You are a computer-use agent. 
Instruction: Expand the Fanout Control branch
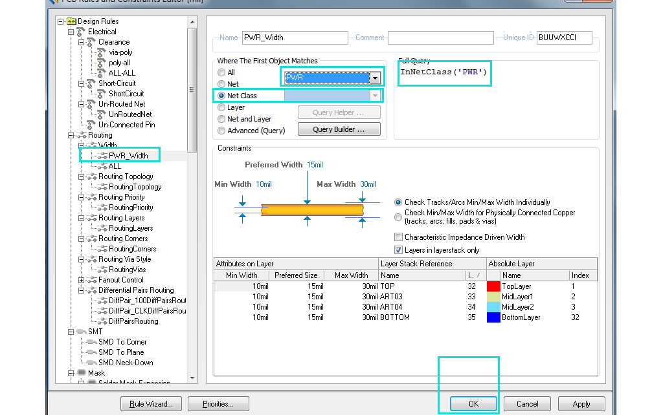[x=81, y=280]
